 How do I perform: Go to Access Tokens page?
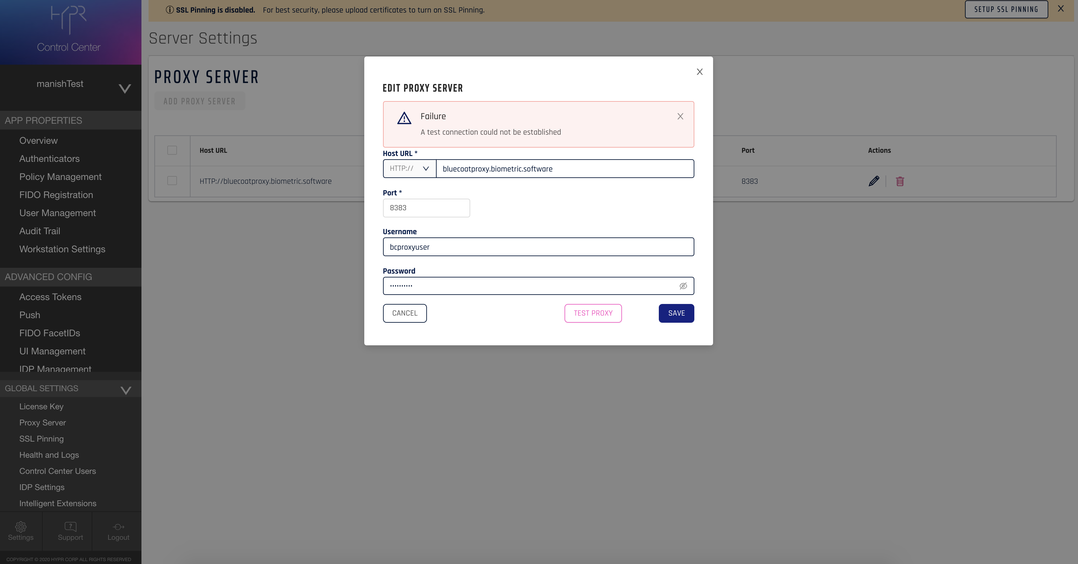(x=50, y=297)
